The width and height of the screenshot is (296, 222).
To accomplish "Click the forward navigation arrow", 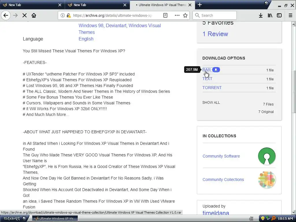I will click(15, 15).
